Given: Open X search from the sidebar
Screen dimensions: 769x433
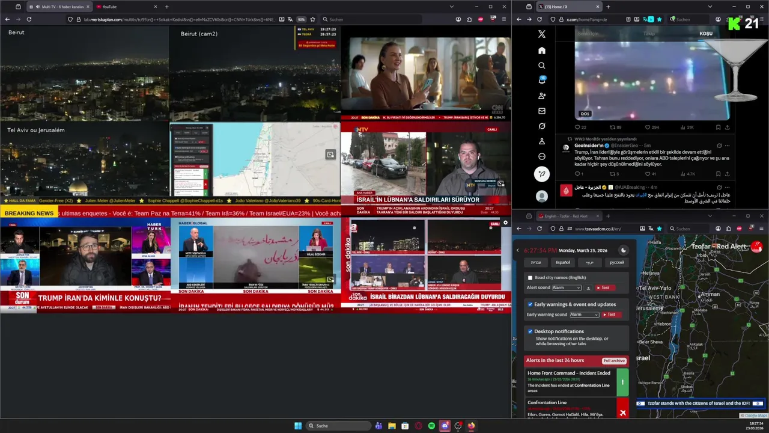Looking at the screenshot, I should click(x=541, y=66).
